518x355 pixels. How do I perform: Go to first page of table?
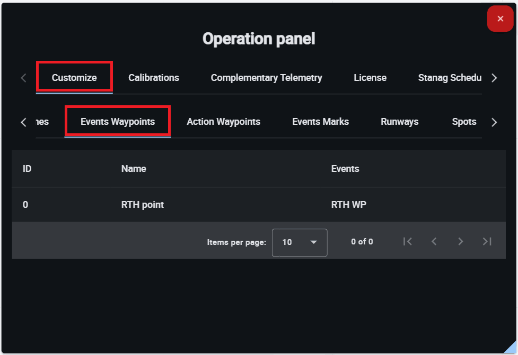407,242
